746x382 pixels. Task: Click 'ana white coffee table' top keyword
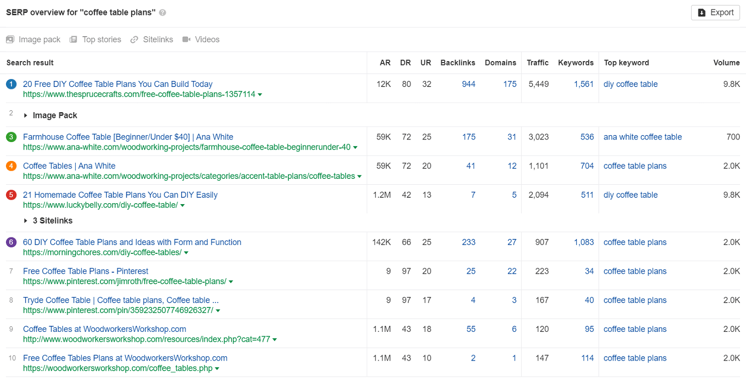point(643,137)
